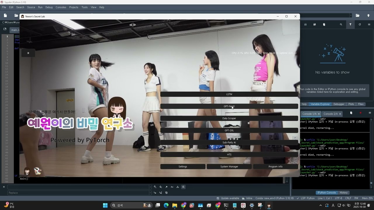Open System Manager in the lab window
Image resolution: width=374 pixels, height=210 pixels.
click(229, 167)
